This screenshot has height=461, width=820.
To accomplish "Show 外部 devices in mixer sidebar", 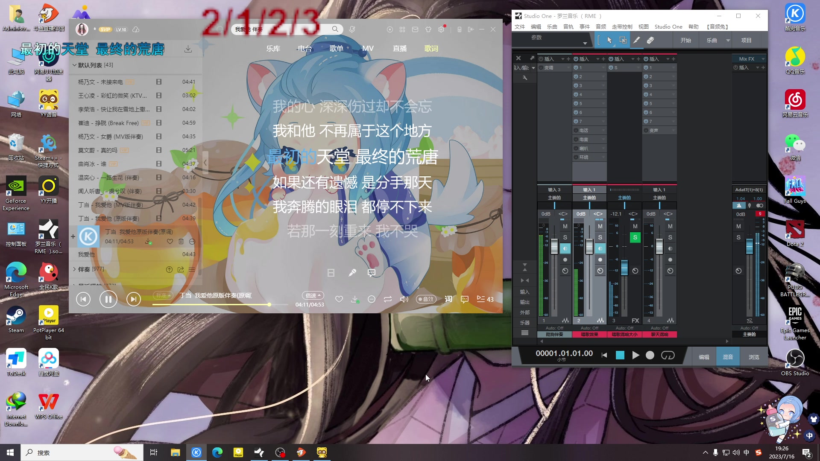I will 525,312.
